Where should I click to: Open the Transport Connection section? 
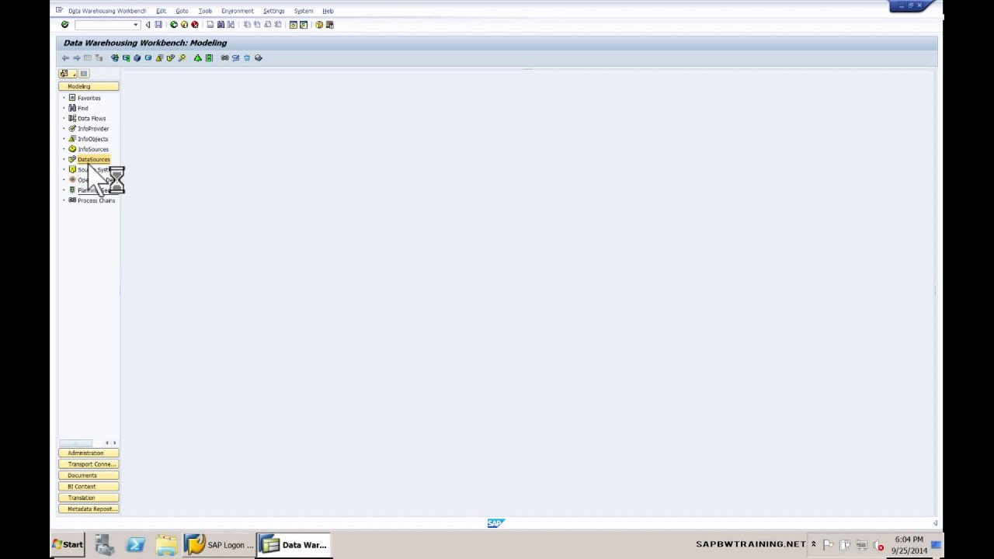click(89, 464)
